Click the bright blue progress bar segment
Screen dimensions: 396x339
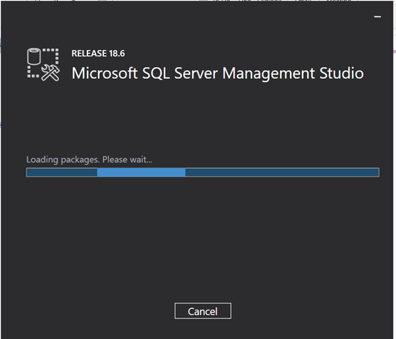point(141,172)
